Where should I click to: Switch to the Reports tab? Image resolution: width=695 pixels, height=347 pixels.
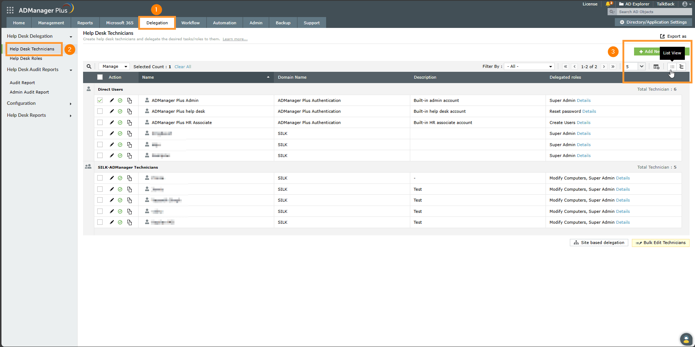click(85, 23)
